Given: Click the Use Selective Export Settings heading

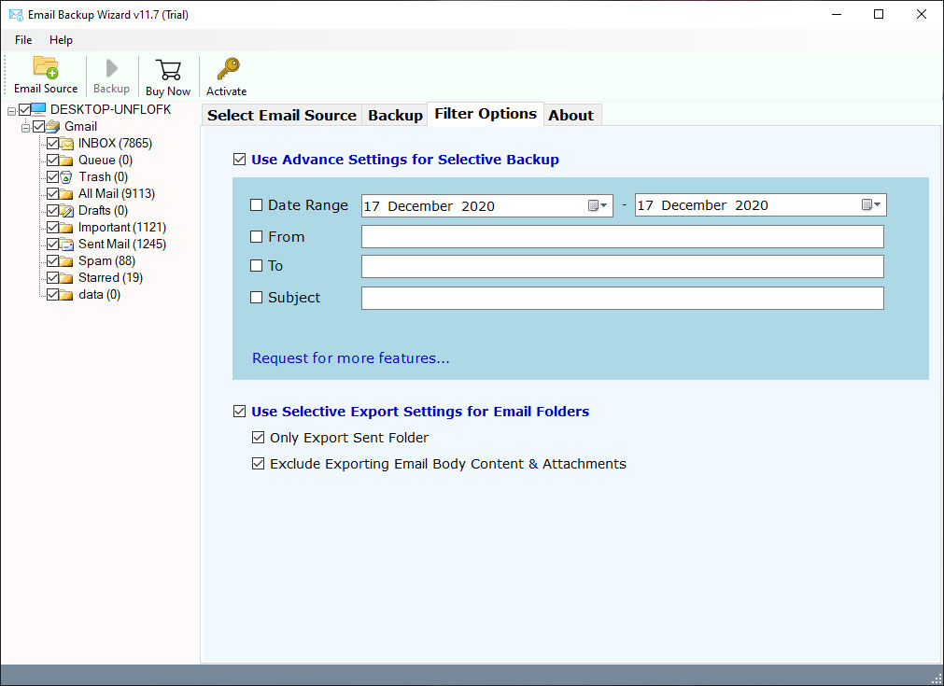Looking at the screenshot, I should click(420, 412).
